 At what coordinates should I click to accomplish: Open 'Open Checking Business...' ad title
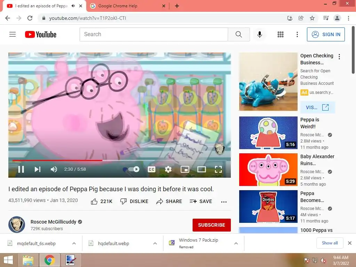(317, 59)
